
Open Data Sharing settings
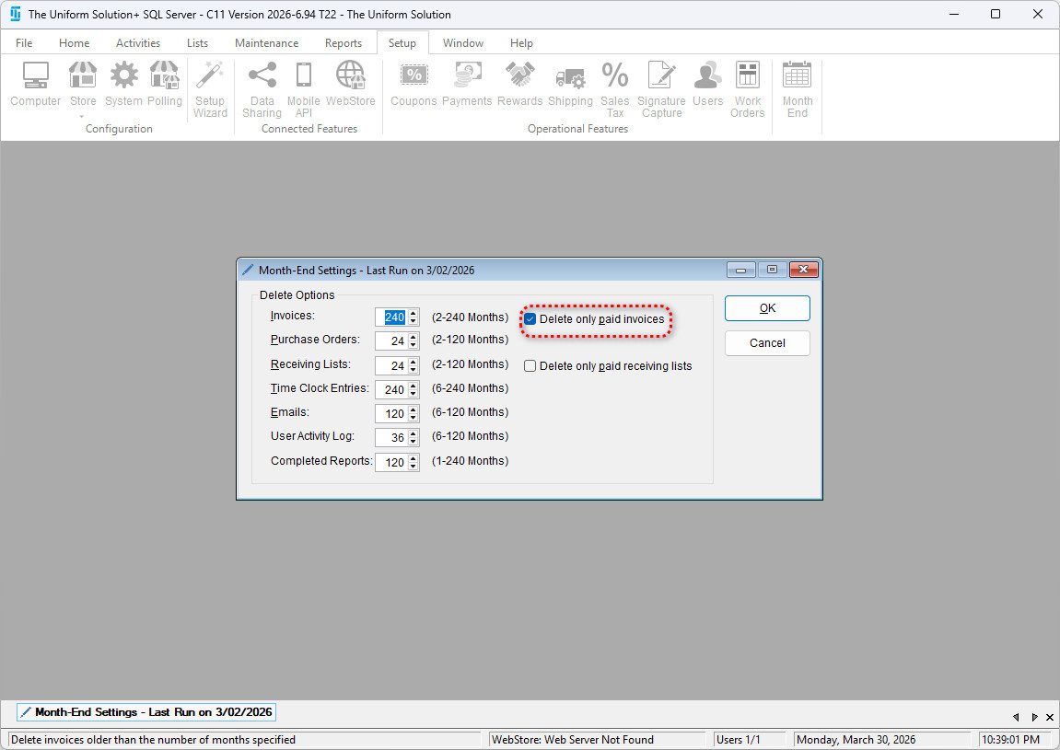pos(262,89)
